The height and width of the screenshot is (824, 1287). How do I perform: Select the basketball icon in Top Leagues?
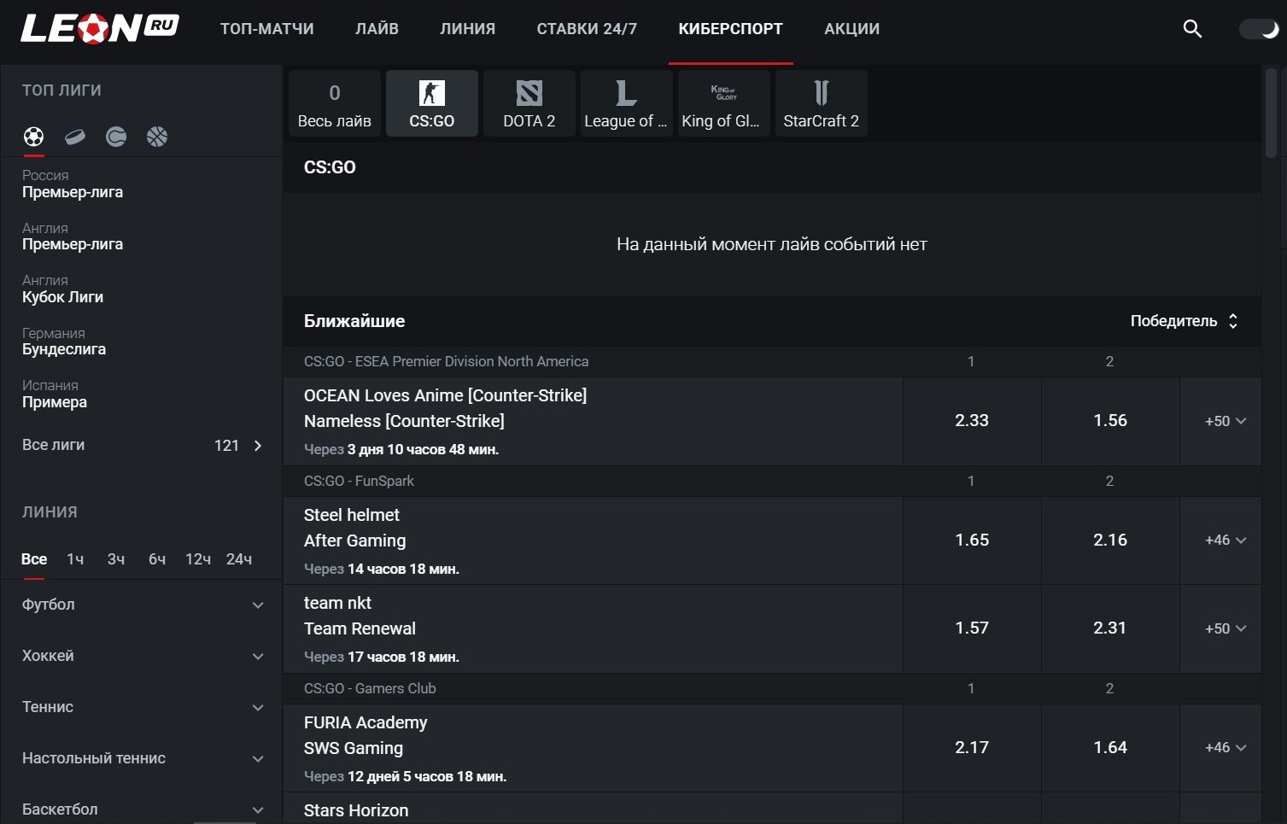[157, 137]
